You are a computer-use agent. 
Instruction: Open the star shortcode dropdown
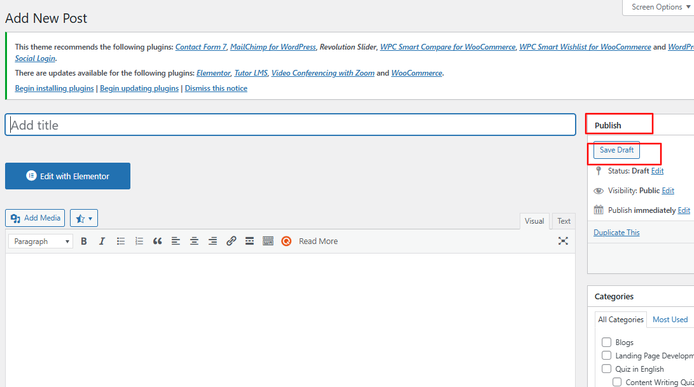pyautogui.click(x=83, y=218)
